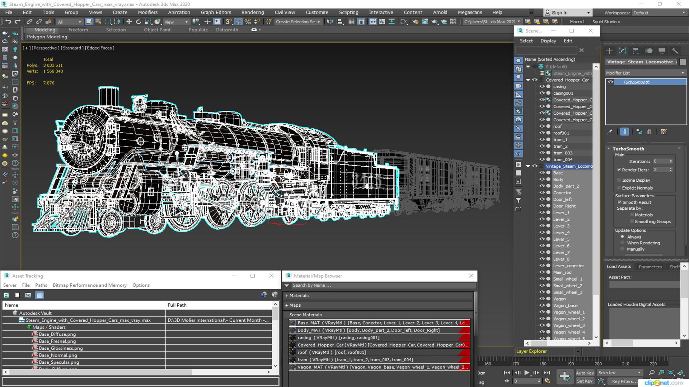Switch to Freeform ribbon tab
The image size is (689, 387).
pyautogui.click(x=78, y=30)
